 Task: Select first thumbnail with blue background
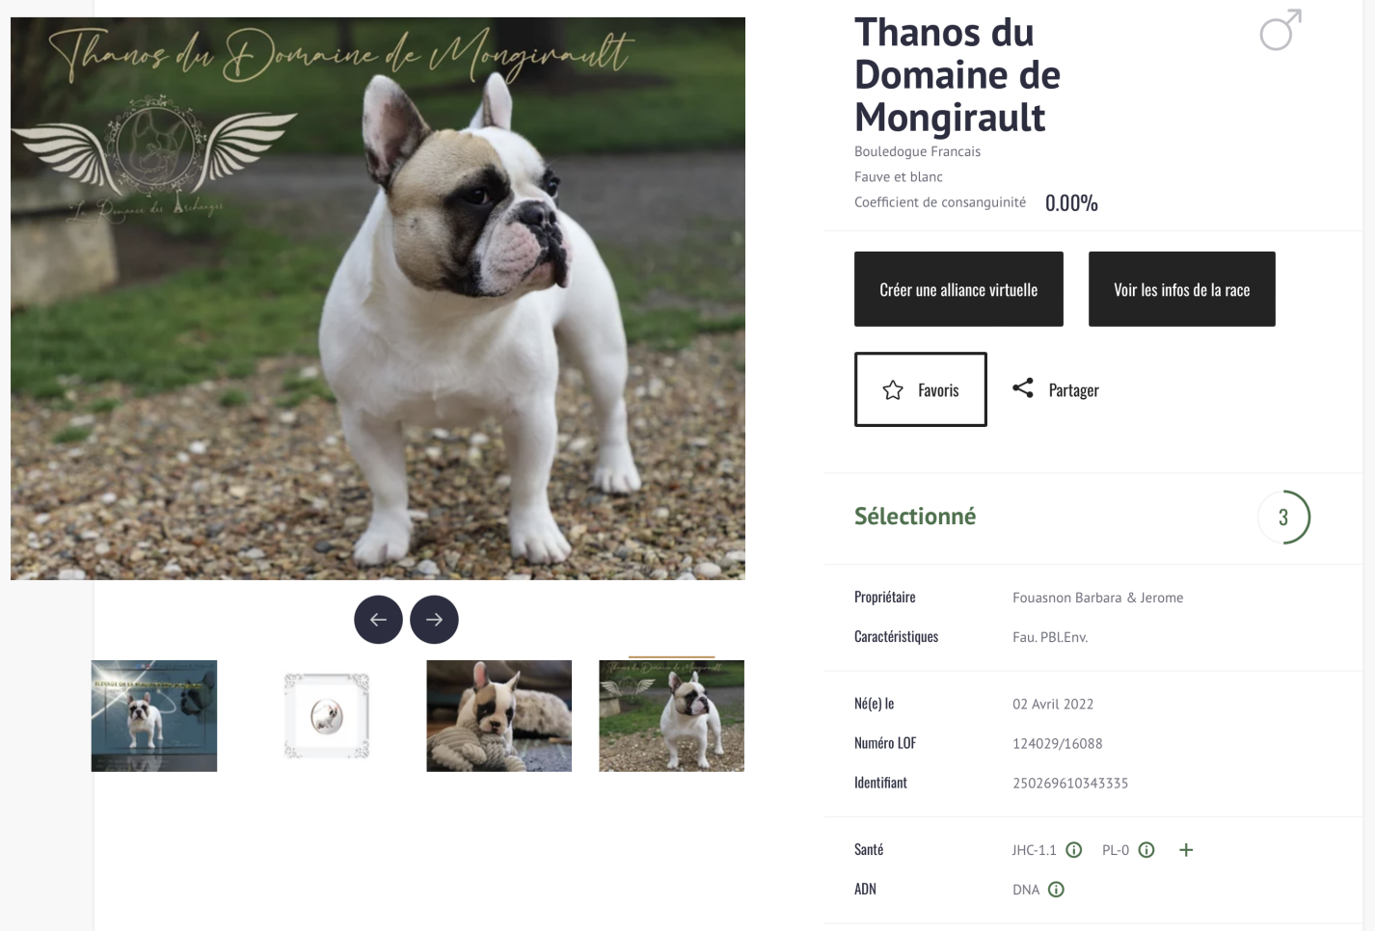click(154, 716)
